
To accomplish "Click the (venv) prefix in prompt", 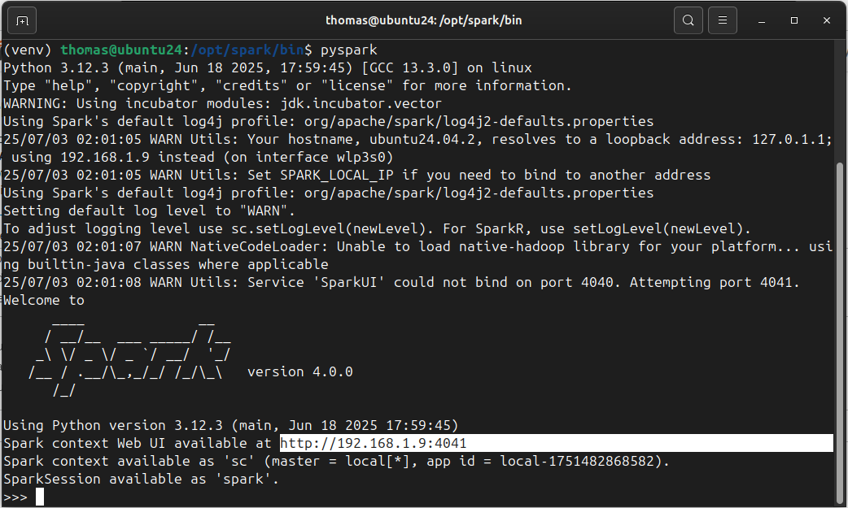I will (x=28, y=50).
